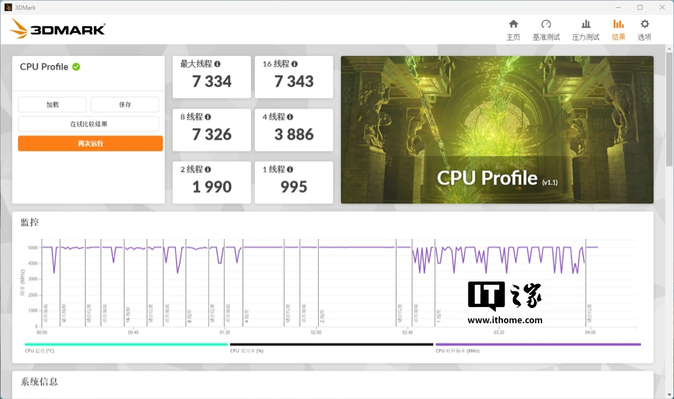Switch to the 结果 tab label
Viewport: 674px width, 399px height.
(x=619, y=37)
